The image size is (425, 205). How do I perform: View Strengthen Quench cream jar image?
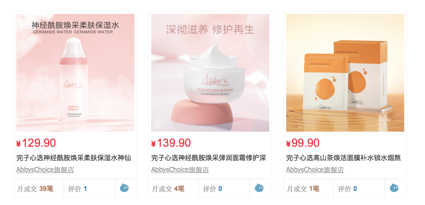click(210, 73)
